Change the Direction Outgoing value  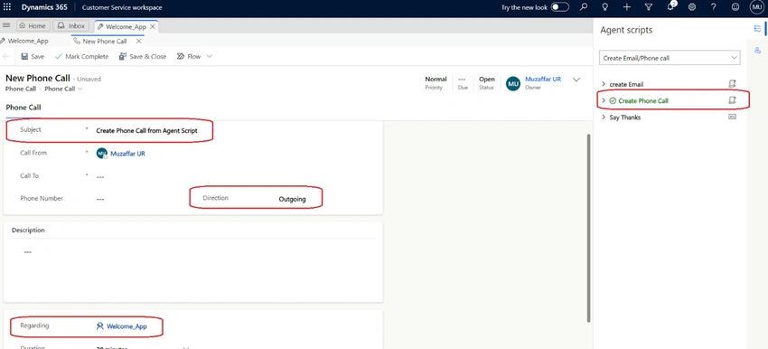click(292, 199)
